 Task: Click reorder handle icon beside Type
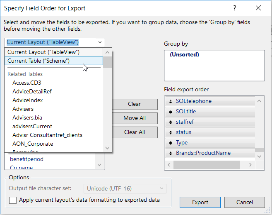point(171,143)
